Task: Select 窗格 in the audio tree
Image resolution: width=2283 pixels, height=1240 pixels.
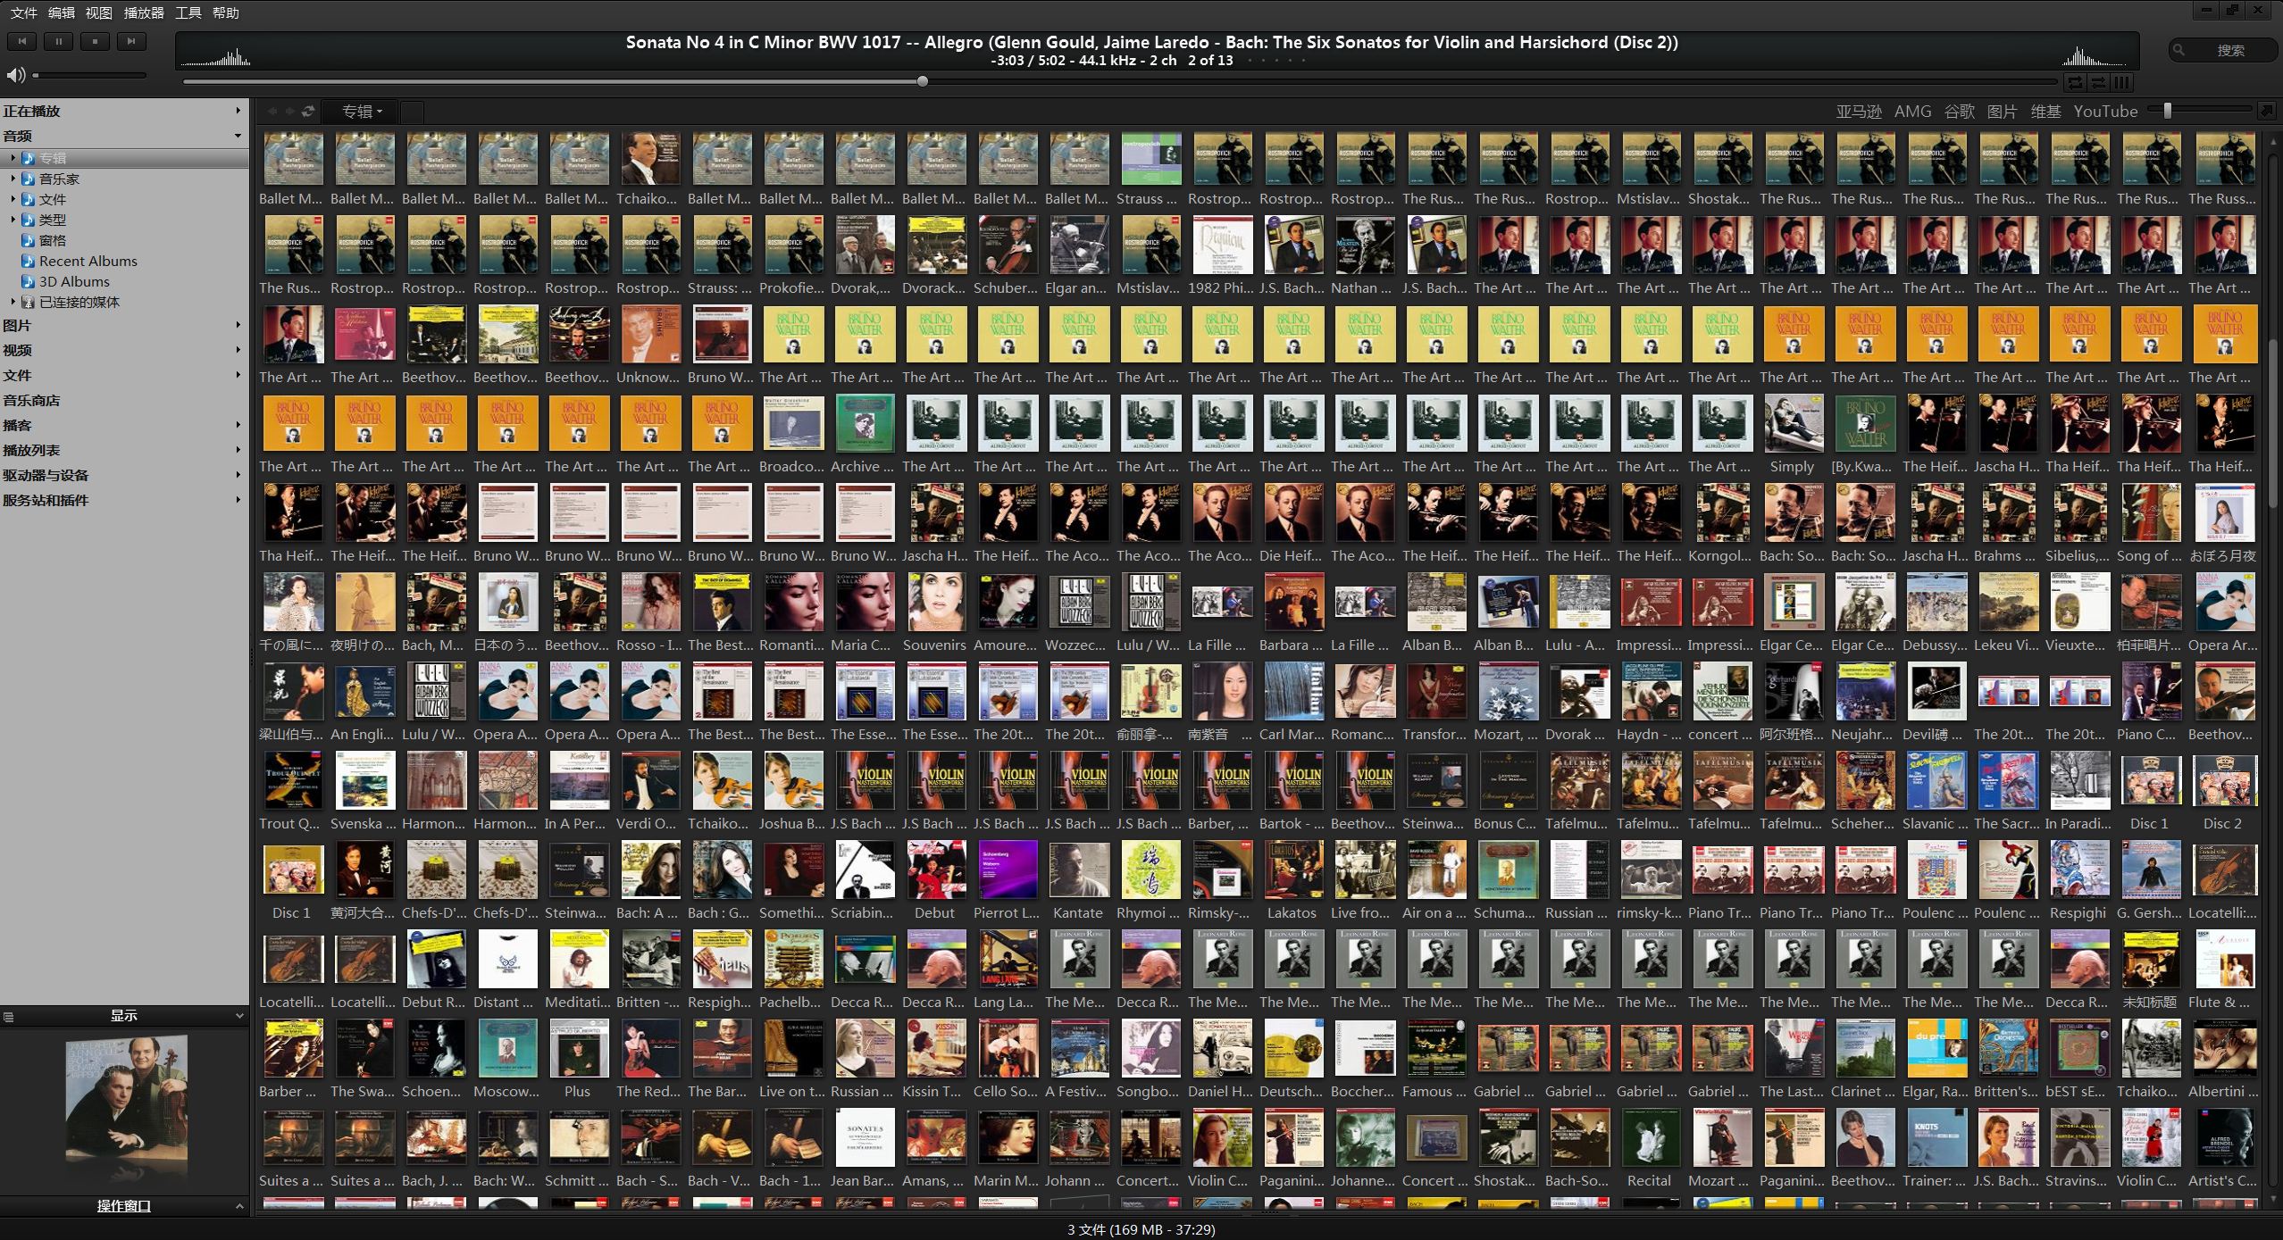Action: pos(53,240)
